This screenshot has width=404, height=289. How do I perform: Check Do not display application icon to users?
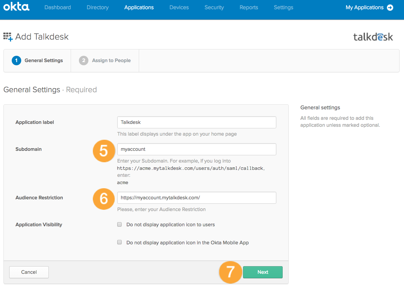[x=119, y=224]
